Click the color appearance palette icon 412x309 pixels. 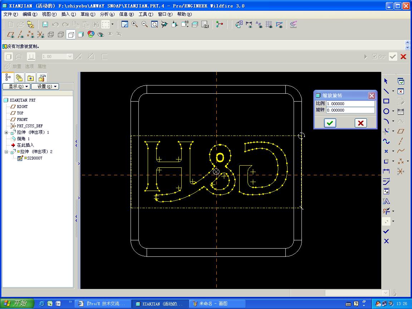(x=90, y=34)
